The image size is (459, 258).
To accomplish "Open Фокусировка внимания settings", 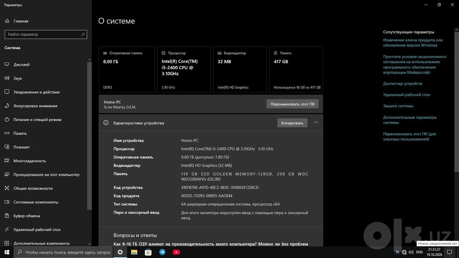I will pos(35,106).
